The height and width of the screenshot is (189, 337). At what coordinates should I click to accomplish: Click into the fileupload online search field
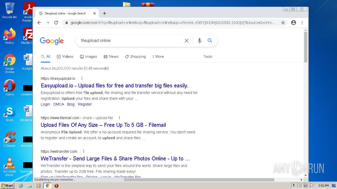130,41
